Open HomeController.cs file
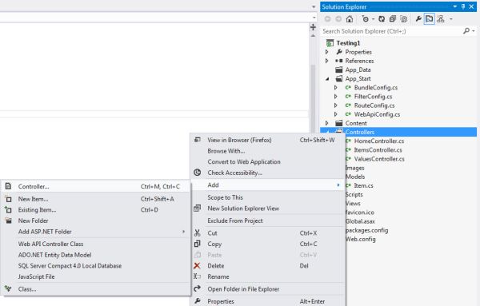The image size is (480, 306). pyautogui.click(x=379, y=141)
